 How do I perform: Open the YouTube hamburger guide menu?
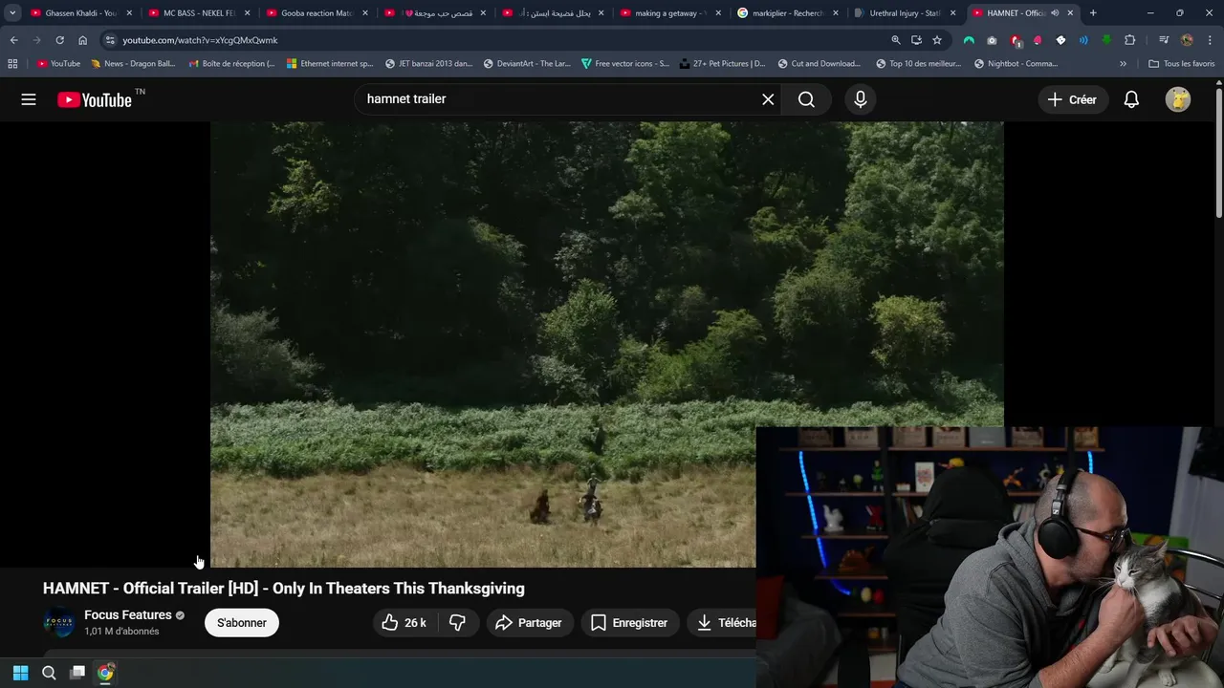pos(29,99)
